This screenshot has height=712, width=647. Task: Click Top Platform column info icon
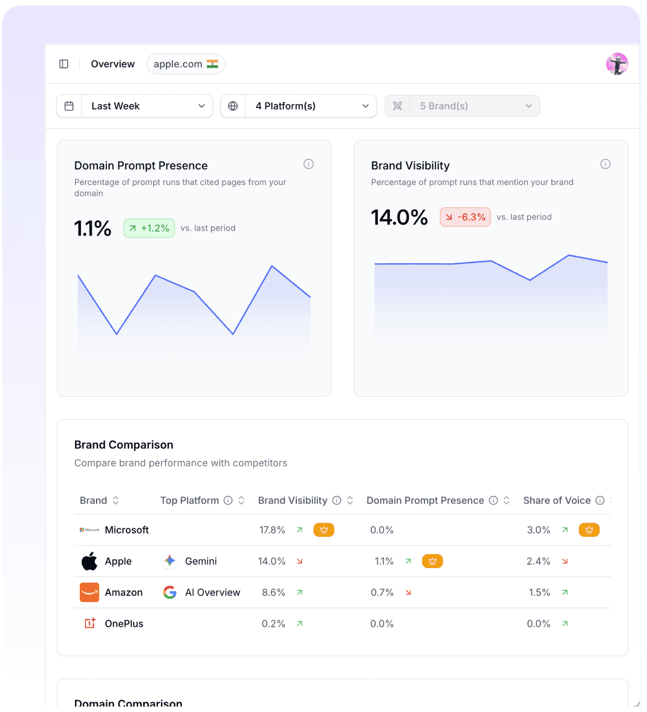coord(228,500)
